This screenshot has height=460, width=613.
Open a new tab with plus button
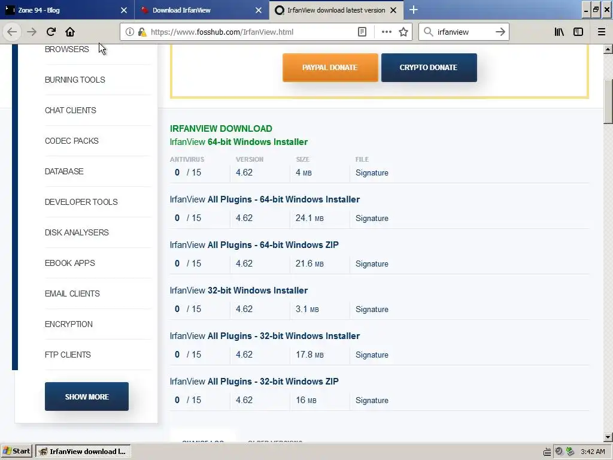[x=413, y=10]
